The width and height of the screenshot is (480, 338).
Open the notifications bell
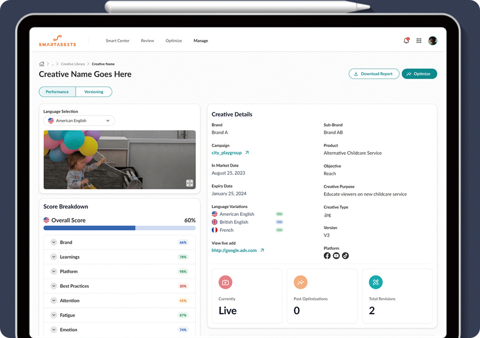tap(406, 40)
